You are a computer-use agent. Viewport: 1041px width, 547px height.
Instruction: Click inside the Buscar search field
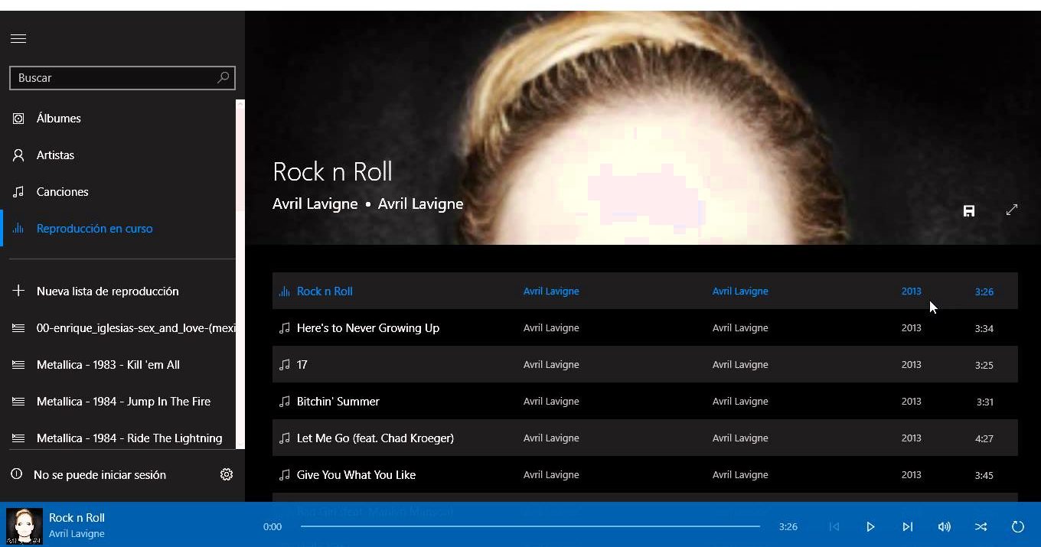[111, 78]
